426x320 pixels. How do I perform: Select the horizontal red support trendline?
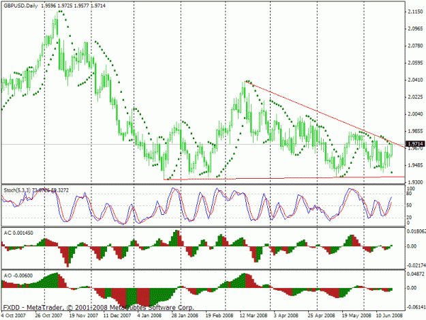[x=284, y=178]
